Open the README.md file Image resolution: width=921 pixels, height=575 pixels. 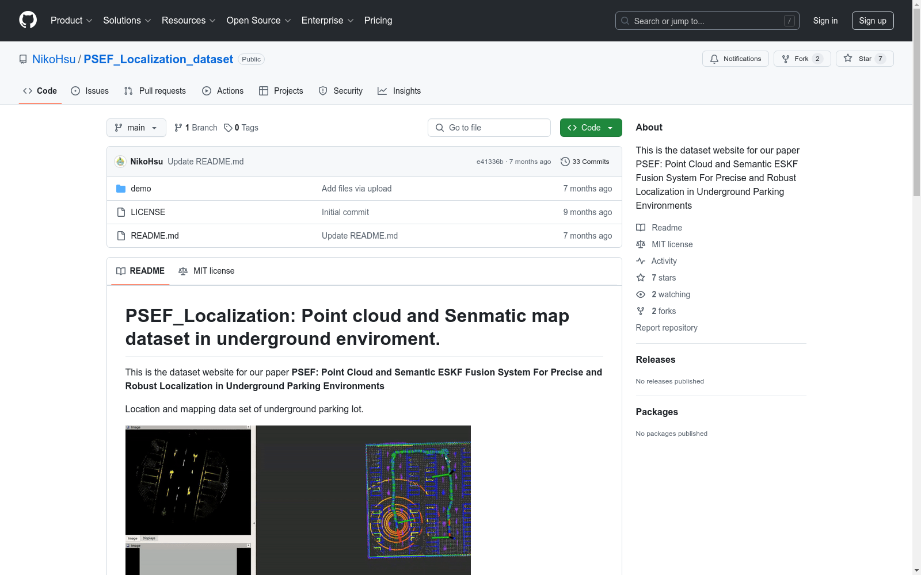pos(155,236)
